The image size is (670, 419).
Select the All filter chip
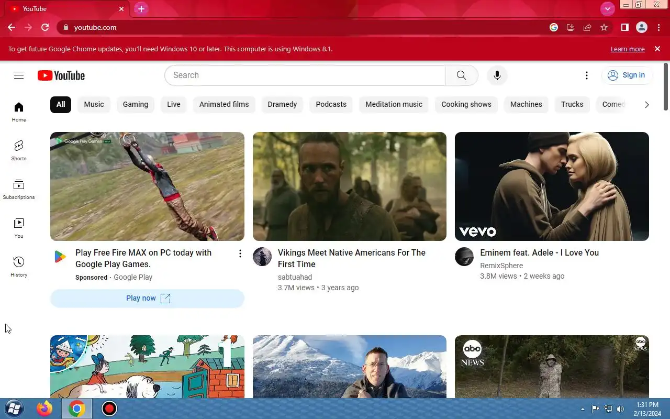coord(61,104)
